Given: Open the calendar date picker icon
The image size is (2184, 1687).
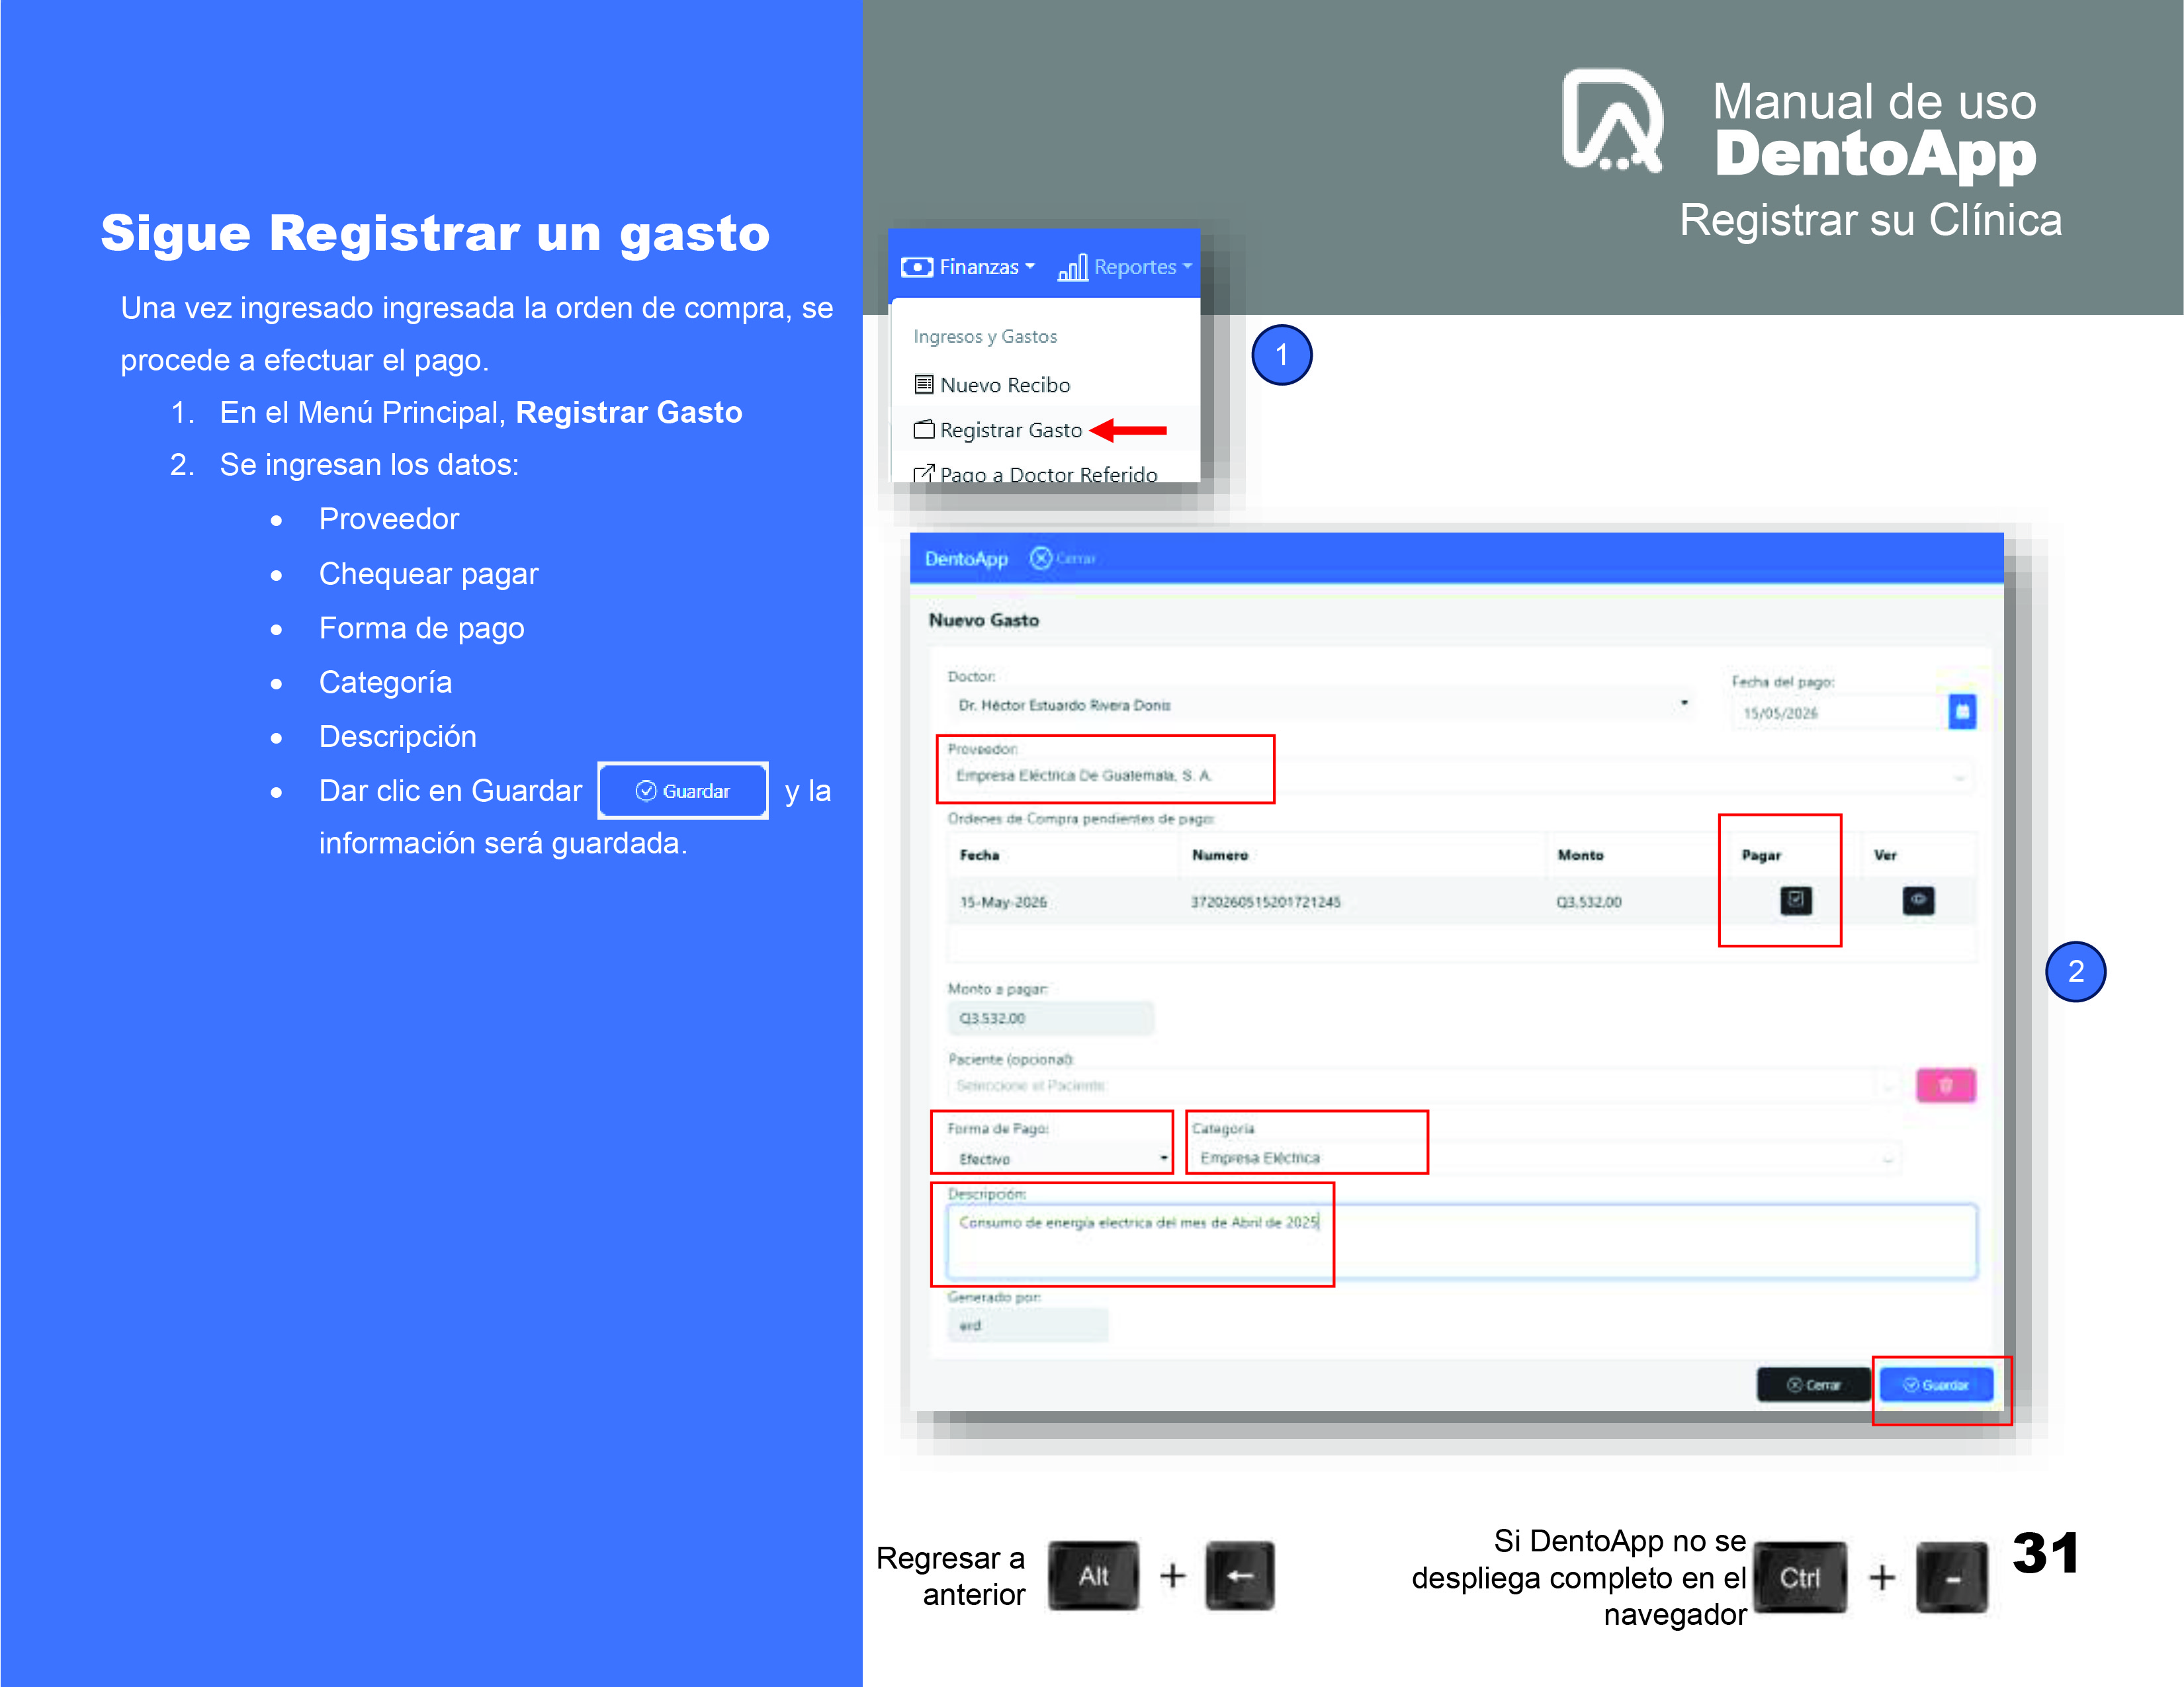Looking at the screenshot, I should pos(1962,712).
